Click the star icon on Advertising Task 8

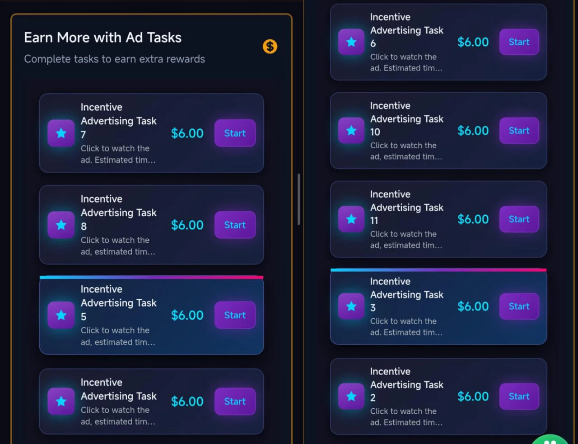(x=61, y=225)
